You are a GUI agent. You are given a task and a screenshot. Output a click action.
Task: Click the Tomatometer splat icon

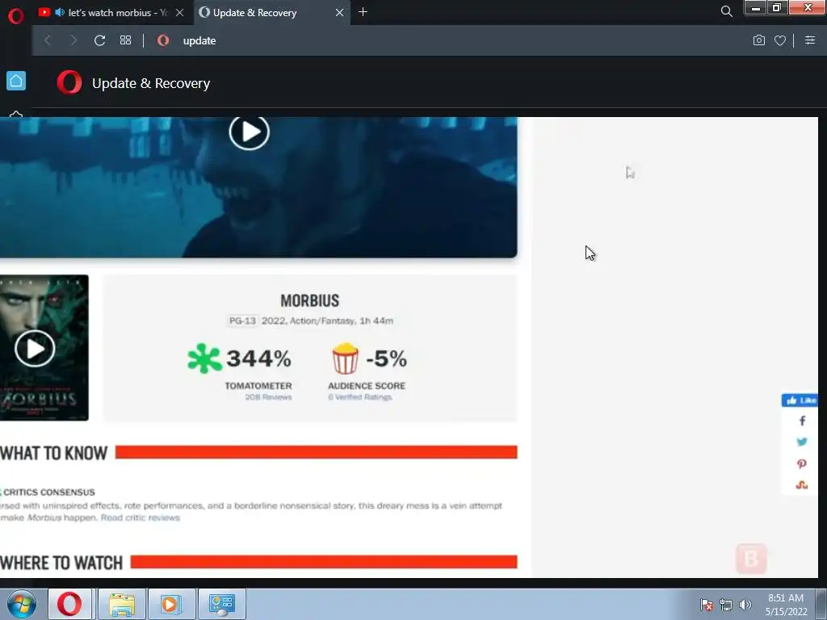click(204, 358)
